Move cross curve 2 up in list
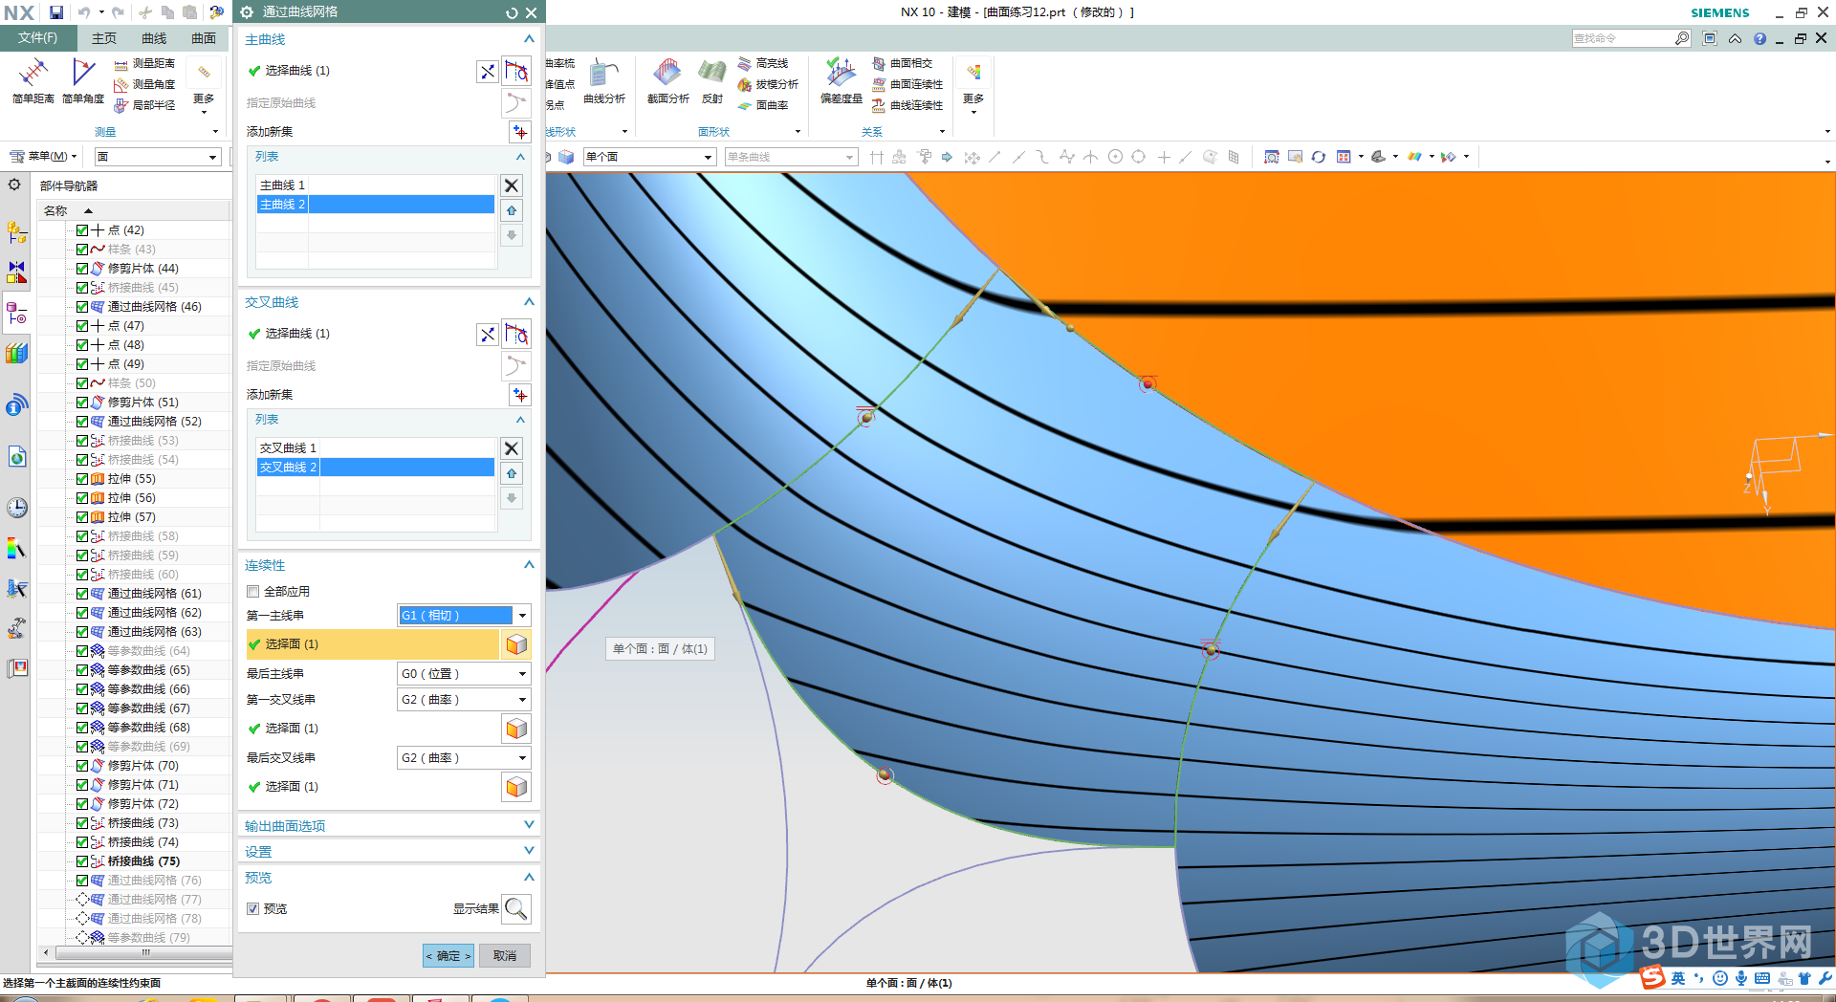This screenshot has height=1002, width=1836. 512,473
